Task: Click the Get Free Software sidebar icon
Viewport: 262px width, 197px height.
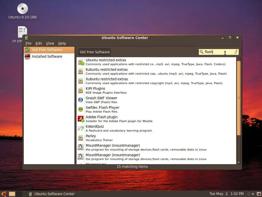Action: [27, 50]
